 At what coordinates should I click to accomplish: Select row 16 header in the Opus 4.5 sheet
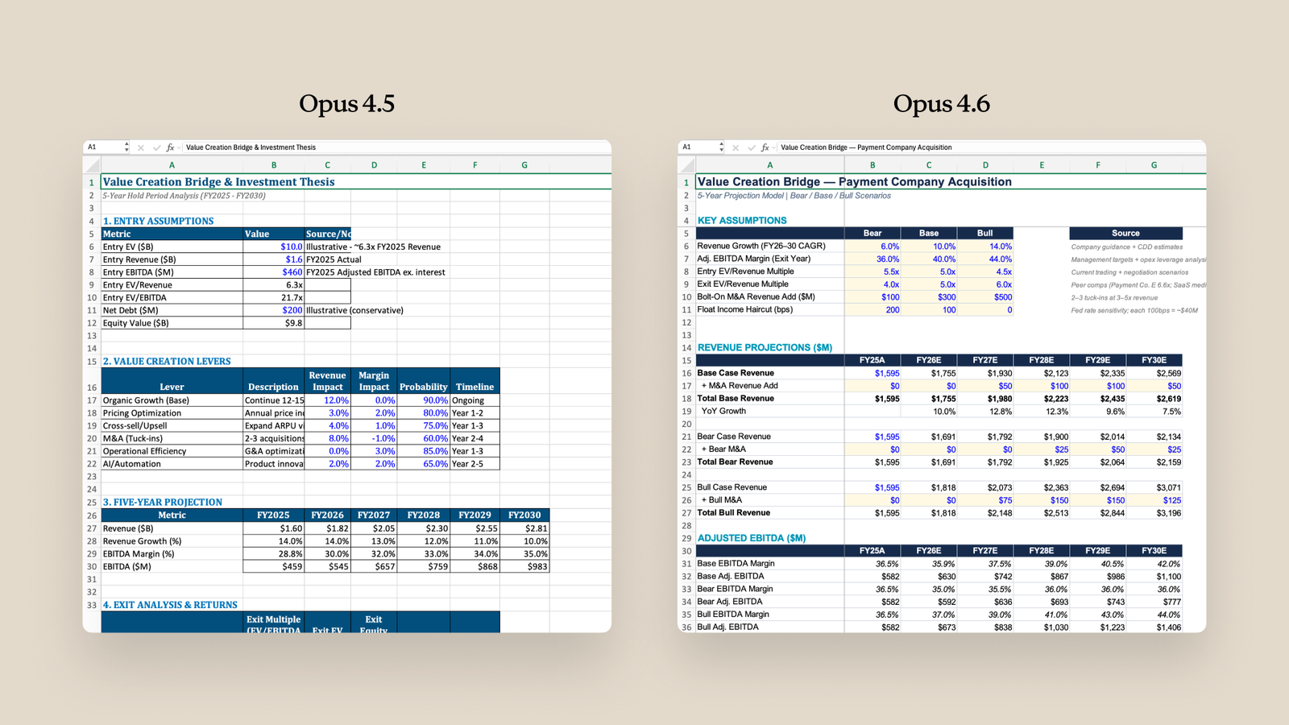point(92,387)
